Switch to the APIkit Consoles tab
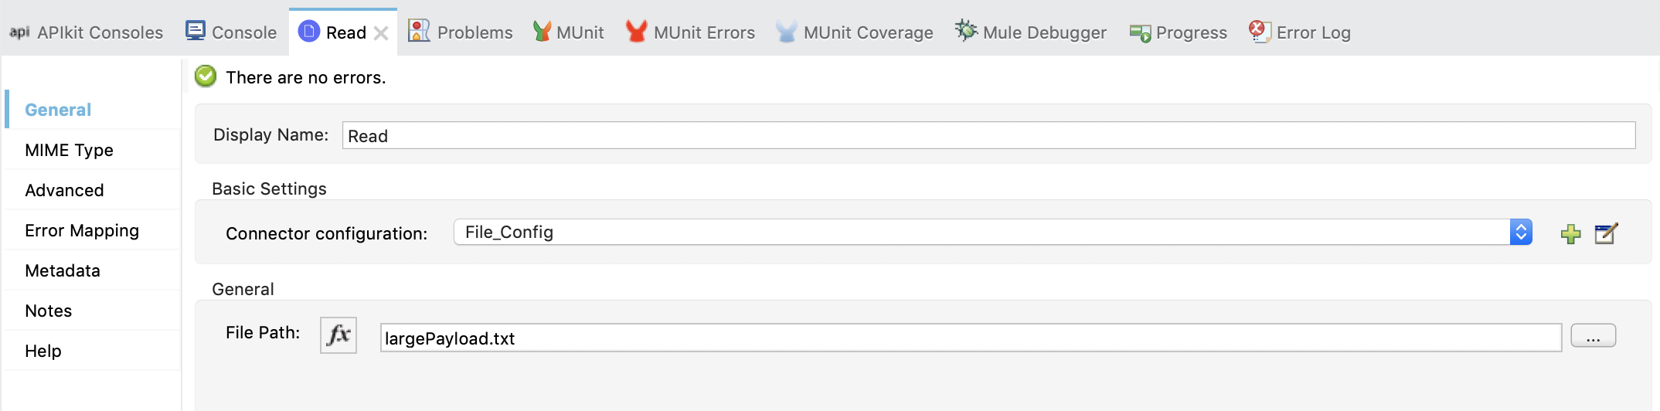The height and width of the screenshot is (411, 1660). coord(87,32)
